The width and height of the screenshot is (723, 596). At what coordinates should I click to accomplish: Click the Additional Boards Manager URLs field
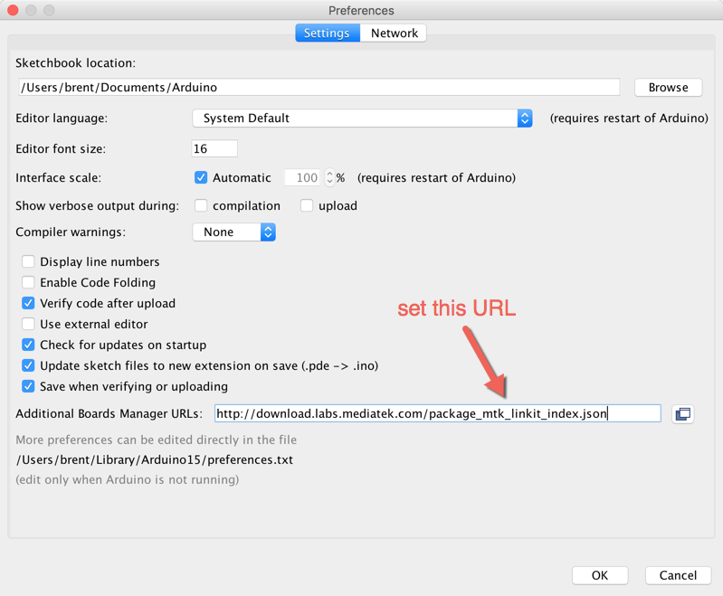coord(438,413)
